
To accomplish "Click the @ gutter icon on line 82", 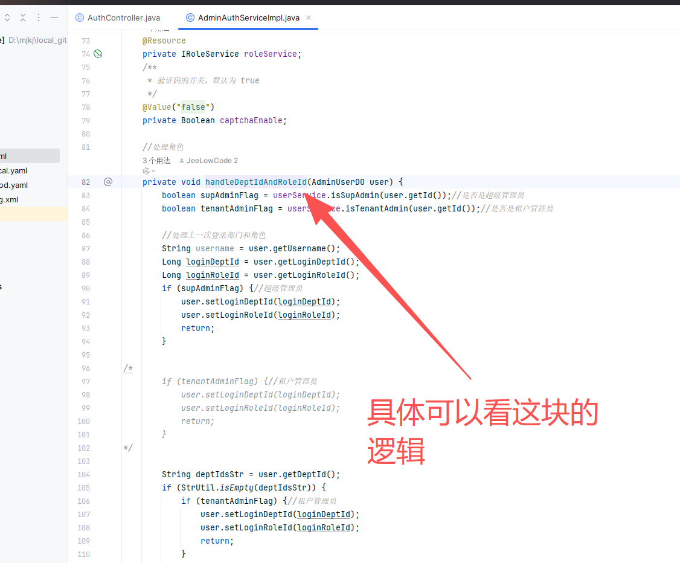I will (x=108, y=182).
